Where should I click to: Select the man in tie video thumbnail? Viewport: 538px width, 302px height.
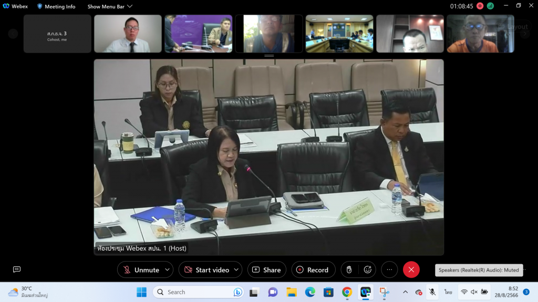[128, 34]
